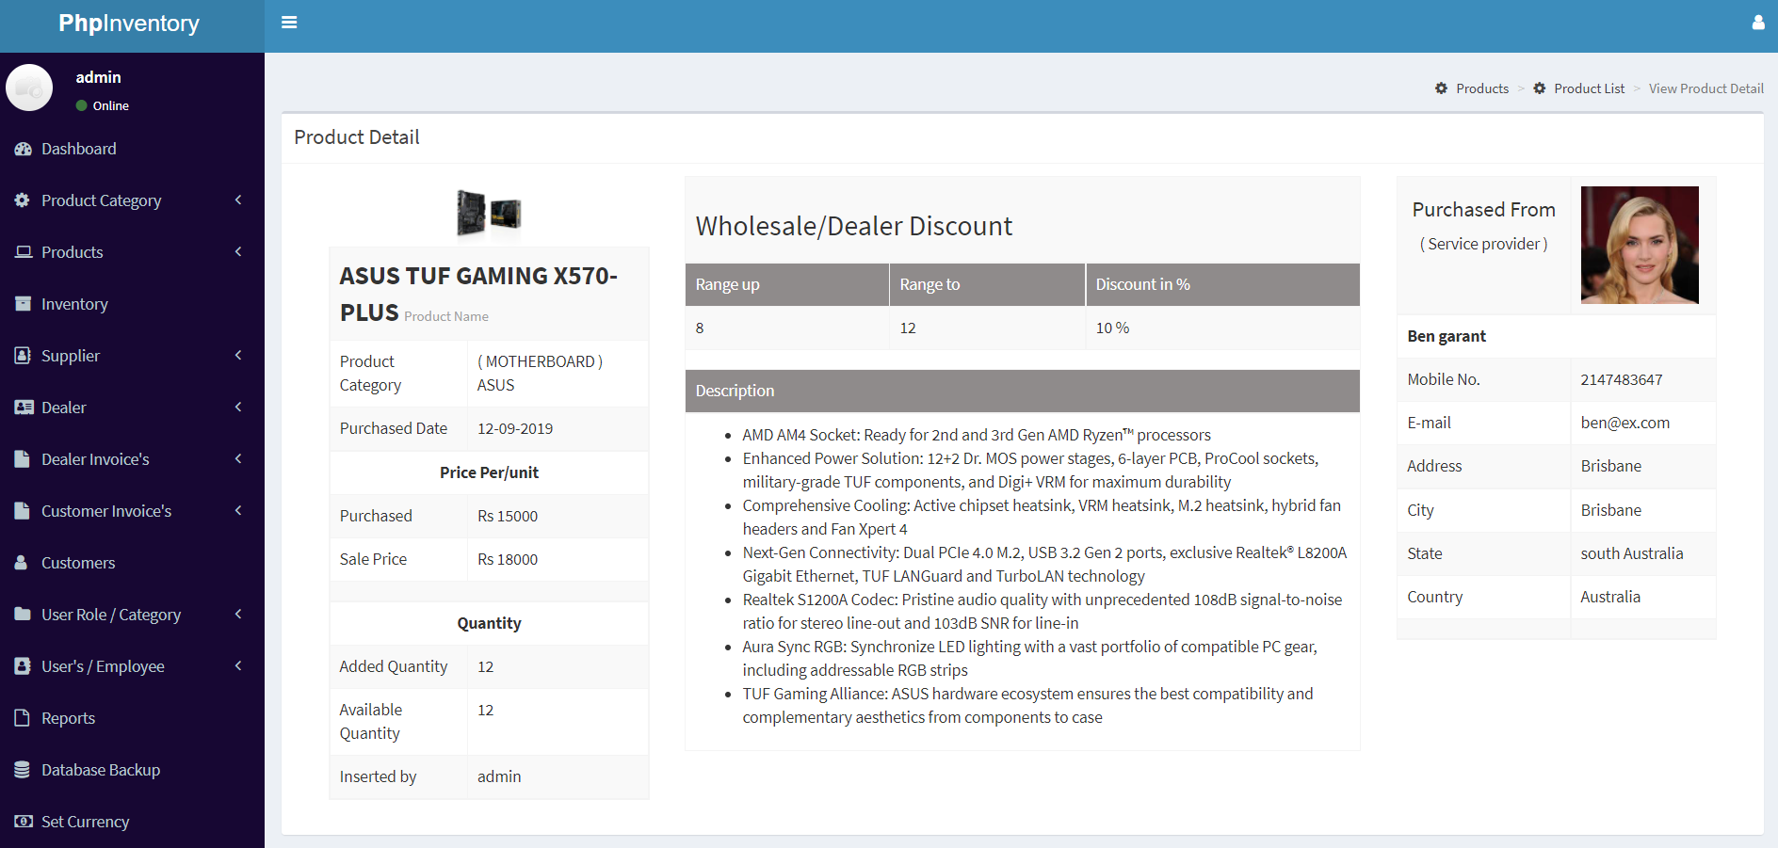Click the gear icon beside Products breadcrumb
The width and height of the screenshot is (1778, 848).
pyautogui.click(x=1441, y=88)
